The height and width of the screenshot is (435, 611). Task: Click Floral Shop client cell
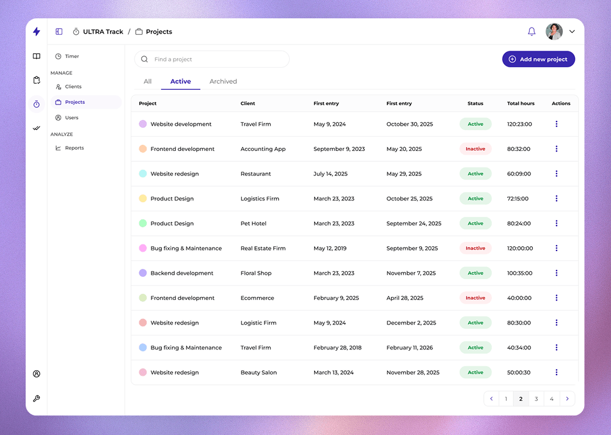(x=256, y=273)
